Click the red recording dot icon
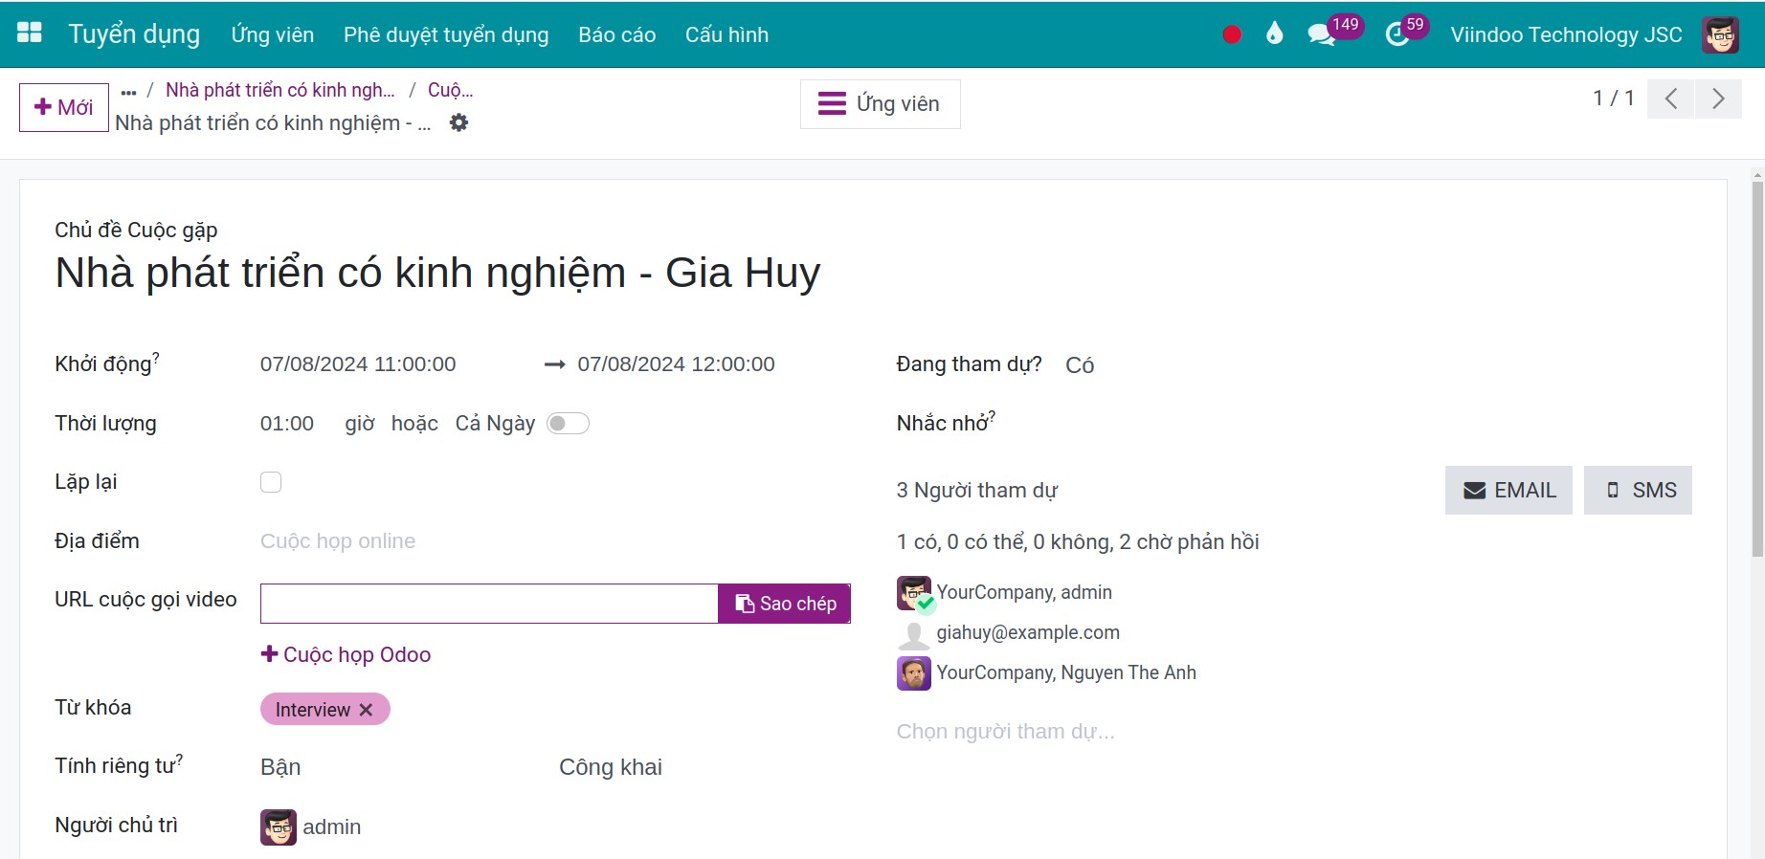Image resolution: width=1765 pixels, height=859 pixels. coord(1232,34)
